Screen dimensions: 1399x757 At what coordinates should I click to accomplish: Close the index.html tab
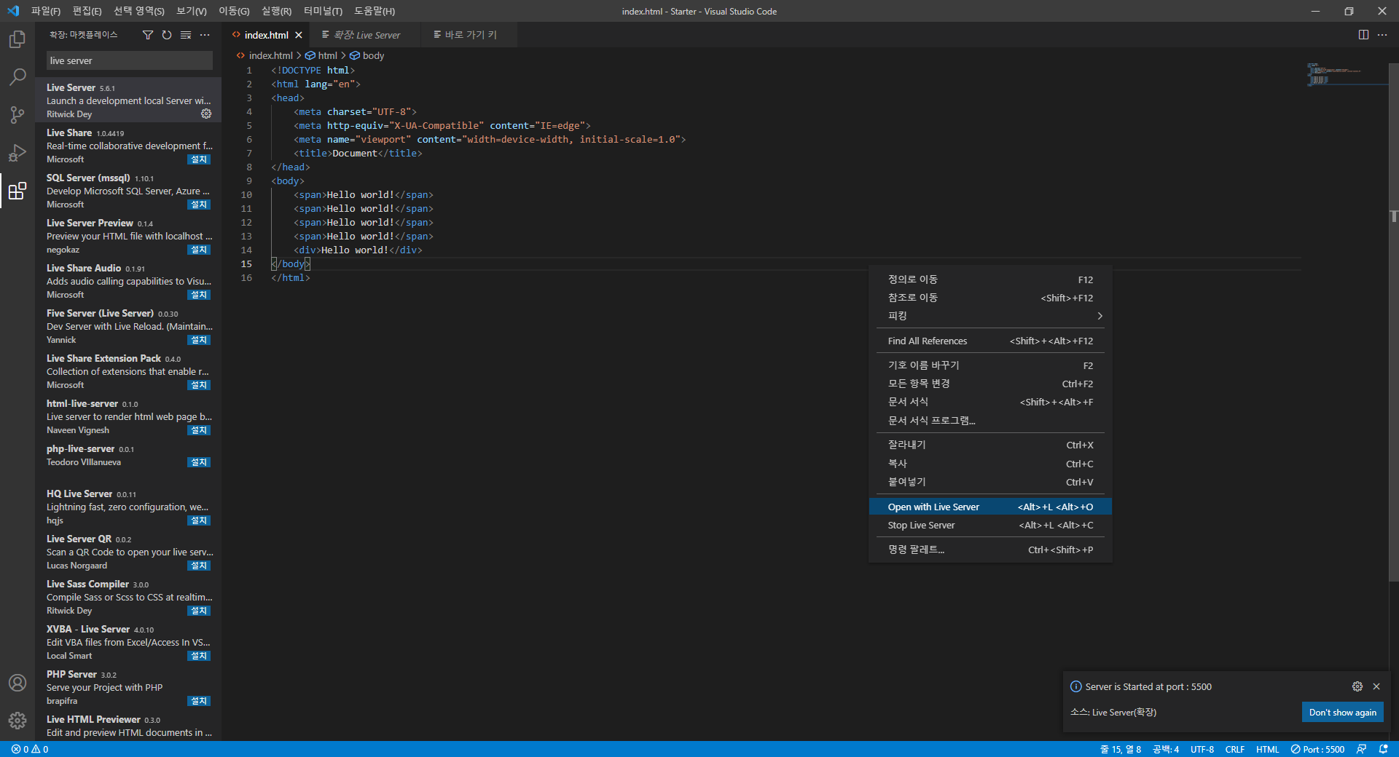click(299, 35)
